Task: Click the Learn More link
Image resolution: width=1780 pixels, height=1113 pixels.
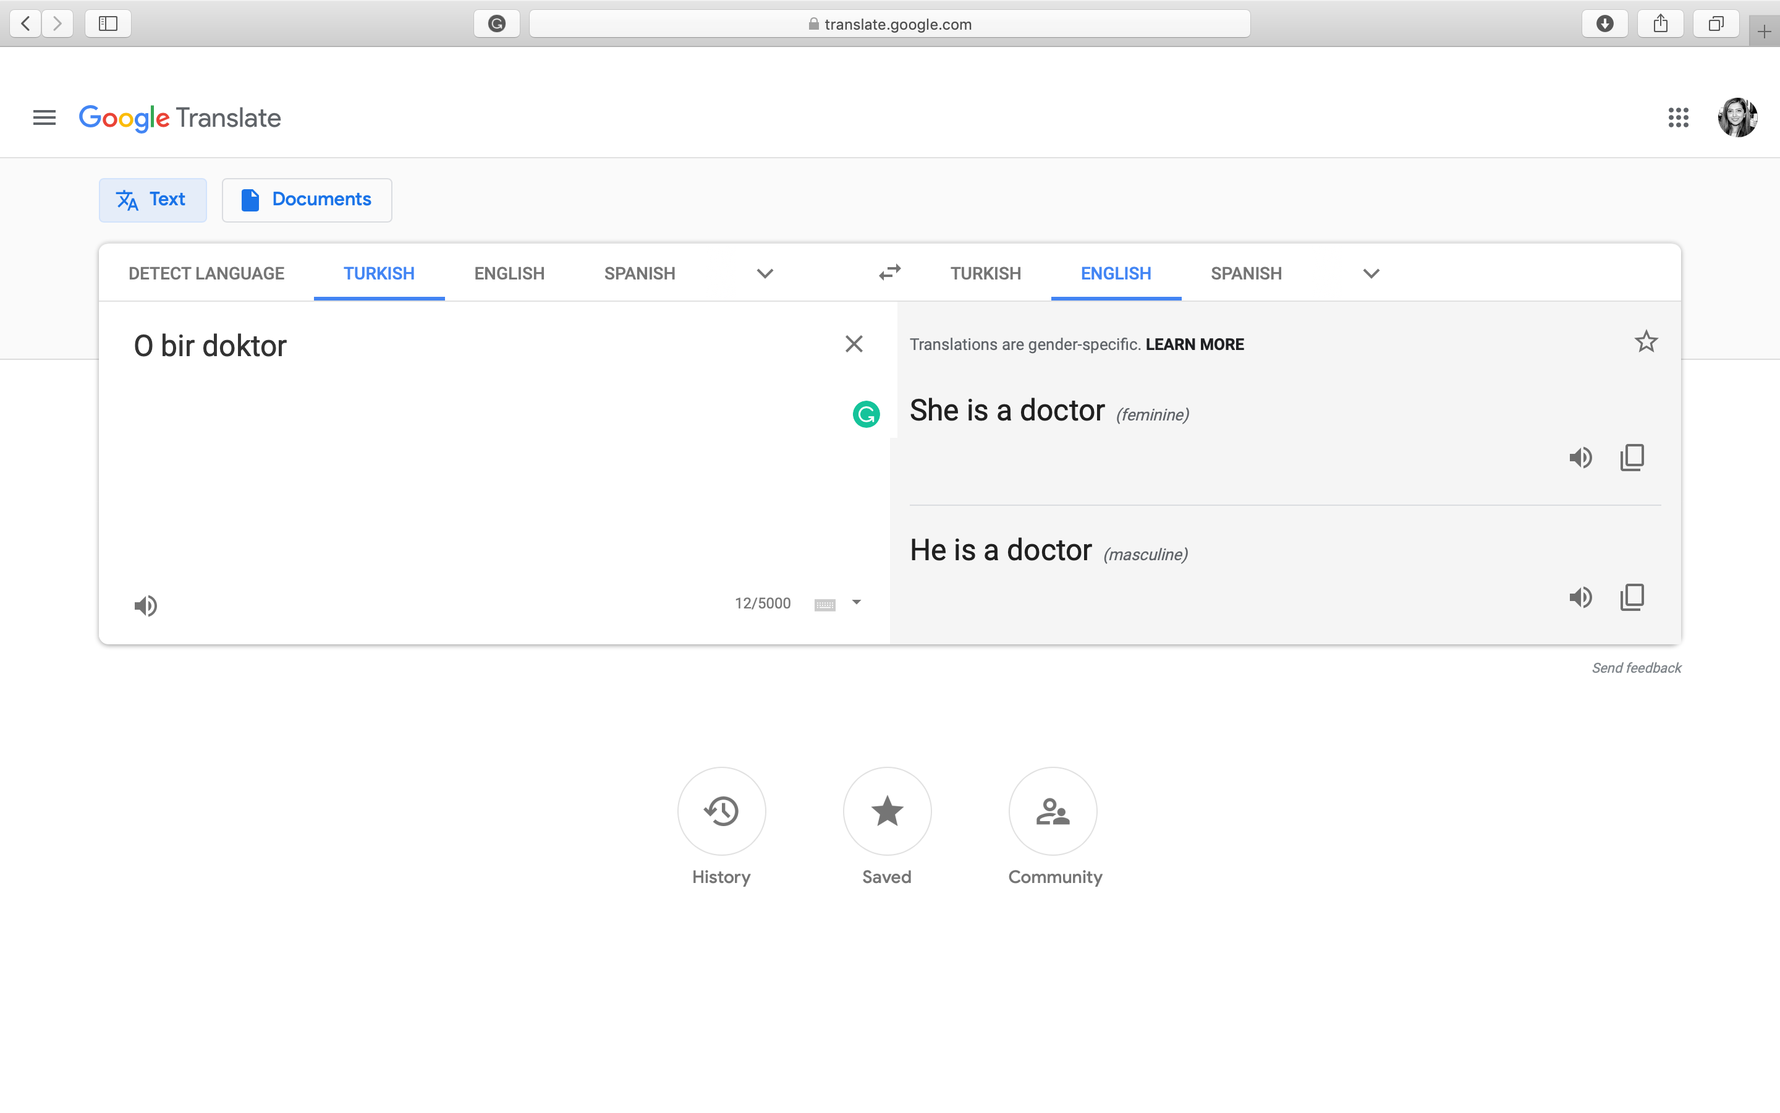Action: 1195,344
